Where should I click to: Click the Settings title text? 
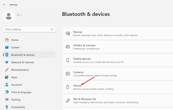(x=13, y=5)
